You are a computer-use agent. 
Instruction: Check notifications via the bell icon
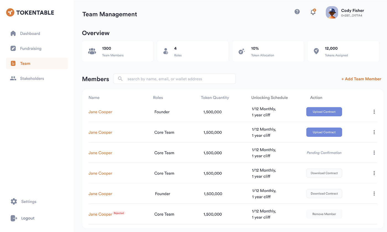(x=313, y=12)
